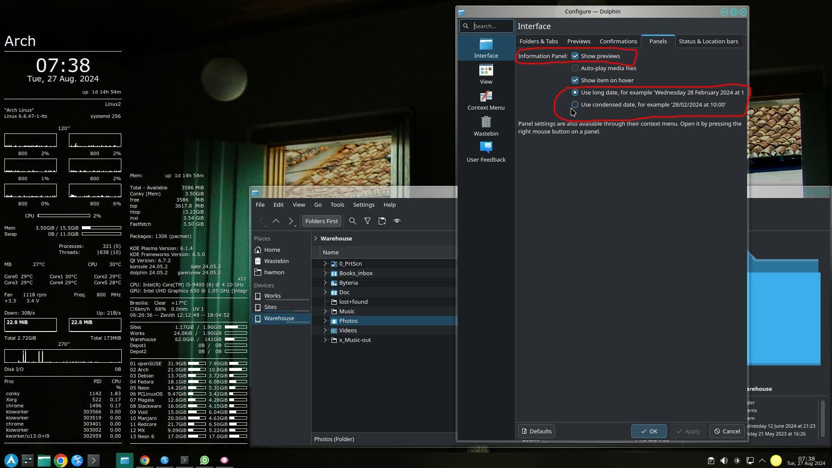Uncheck Show previews checkbox
Image resolution: width=832 pixels, height=468 pixels.
575,56
